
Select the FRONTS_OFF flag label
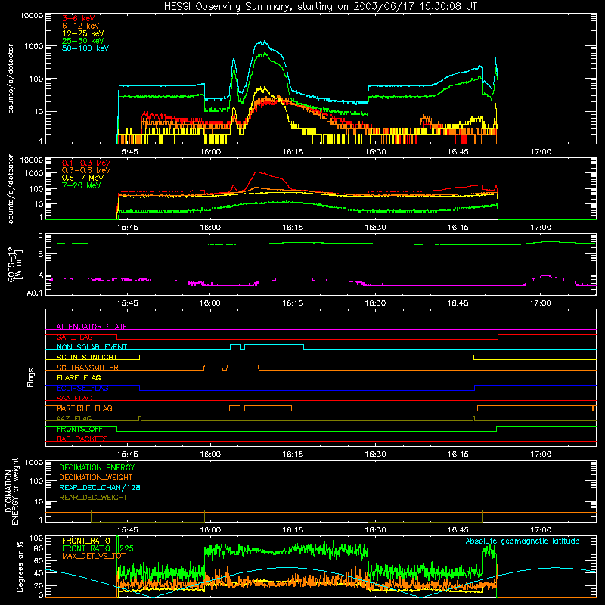(x=79, y=429)
